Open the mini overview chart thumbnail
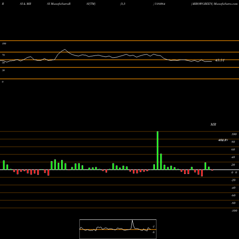Screen dimensions: 239x239 coord(118,229)
